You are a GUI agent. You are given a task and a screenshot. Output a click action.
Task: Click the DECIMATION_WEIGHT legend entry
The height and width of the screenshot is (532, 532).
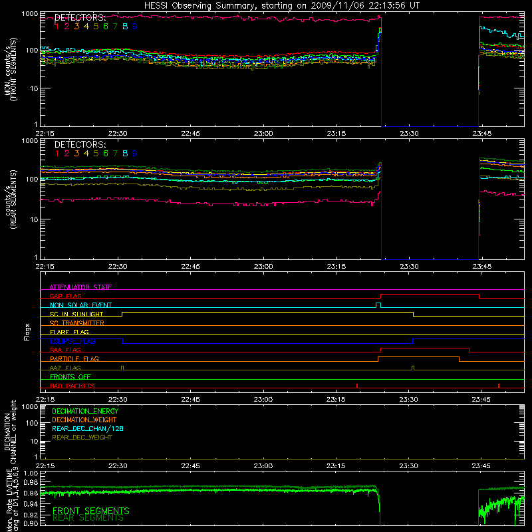pos(84,420)
